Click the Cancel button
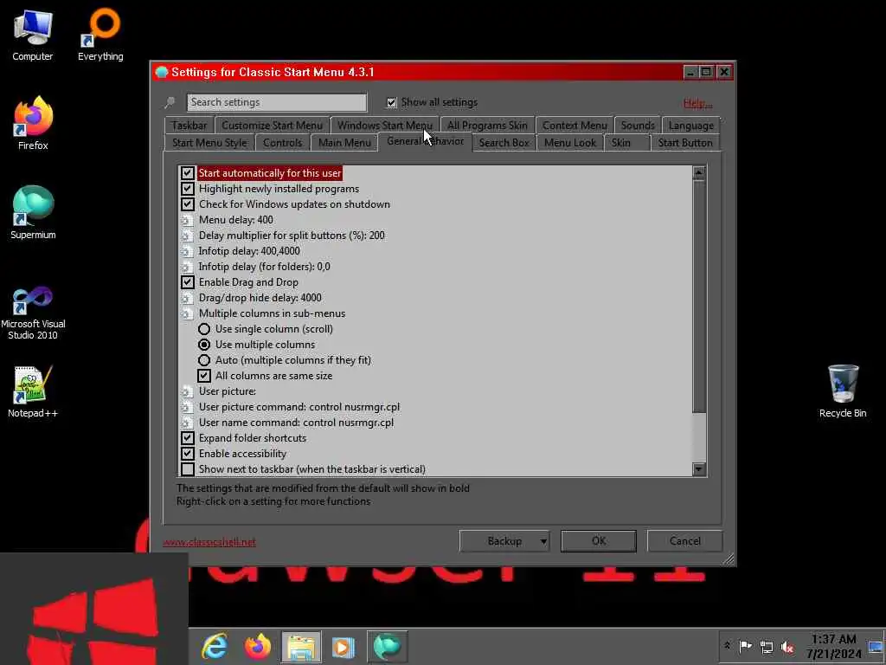This screenshot has height=665, width=886. click(685, 541)
